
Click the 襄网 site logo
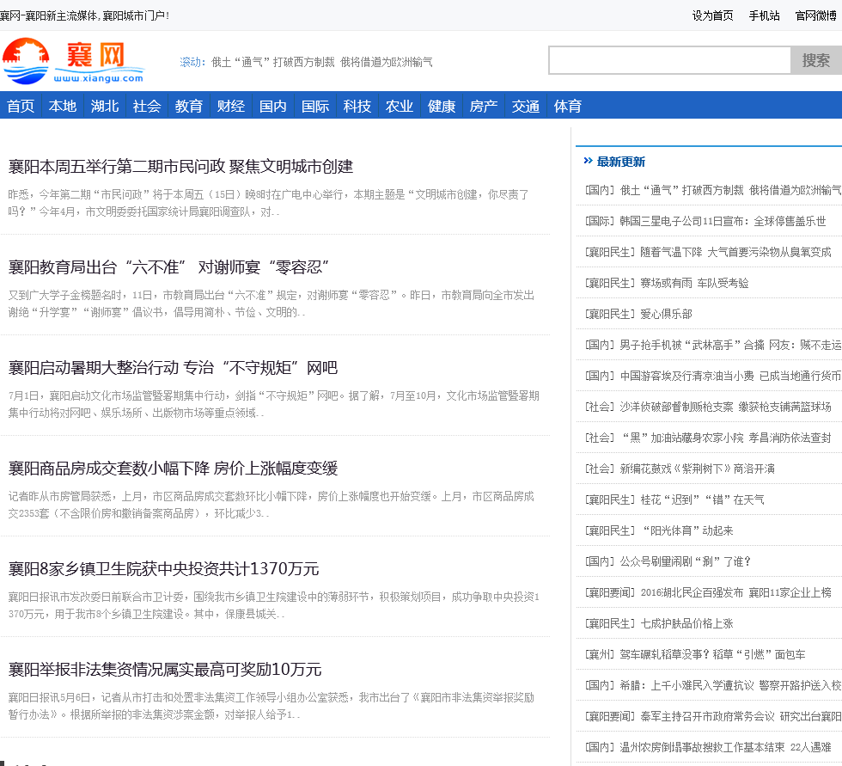(73, 61)
